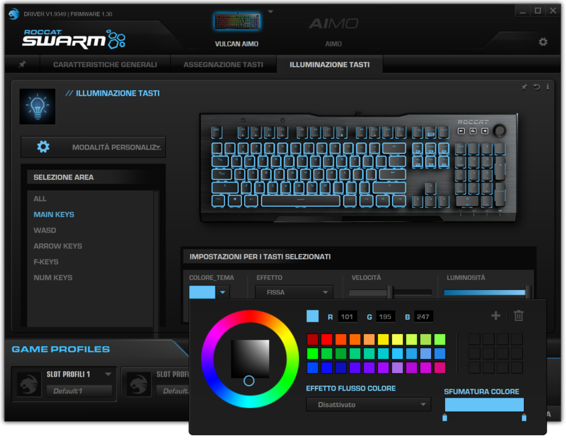The width and height of the screenshot is (566, 442).
Task: Click the hue color wheel ring
Action: click(250, 315)
